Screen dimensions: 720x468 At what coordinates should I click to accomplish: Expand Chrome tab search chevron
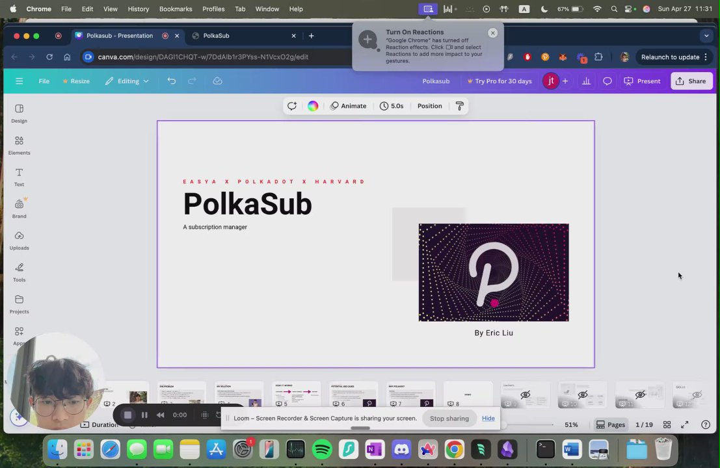coord(706,36)
